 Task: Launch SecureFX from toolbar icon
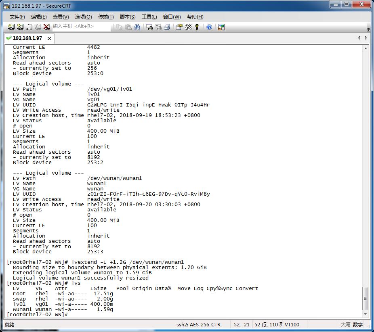(221, 27)
